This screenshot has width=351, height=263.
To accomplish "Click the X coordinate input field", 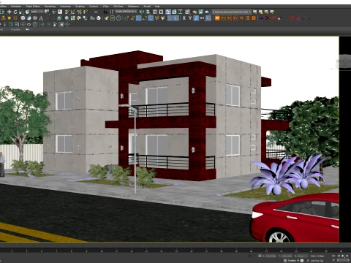I will pos(271,256).
